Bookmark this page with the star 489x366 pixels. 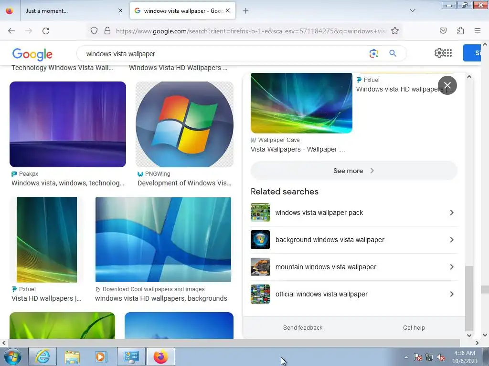[395, 30]
